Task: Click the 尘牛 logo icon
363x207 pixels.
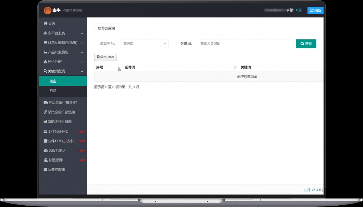Action: (47, 10)
